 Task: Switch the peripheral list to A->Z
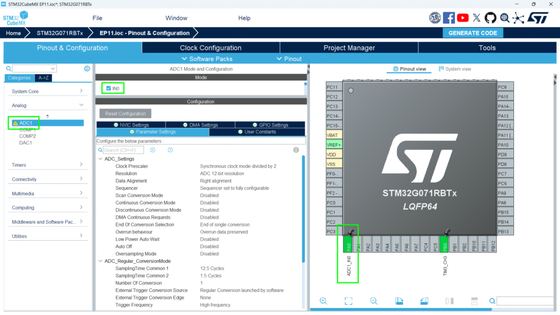pyautogui.click(x=43, y=78)
